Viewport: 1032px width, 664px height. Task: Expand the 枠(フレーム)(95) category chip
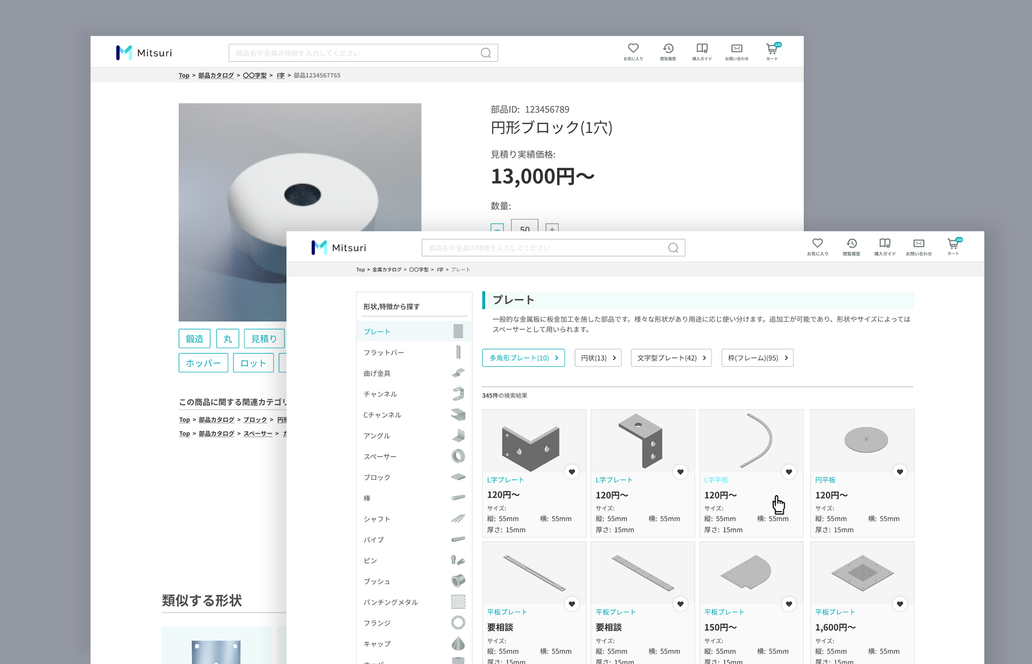[x=757, y=358]
